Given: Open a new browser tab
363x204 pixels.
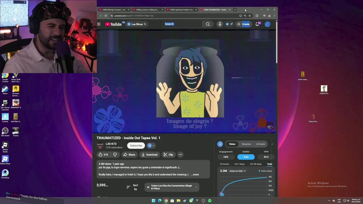Looking at the screenshot, I should click(x=235, y=10).
